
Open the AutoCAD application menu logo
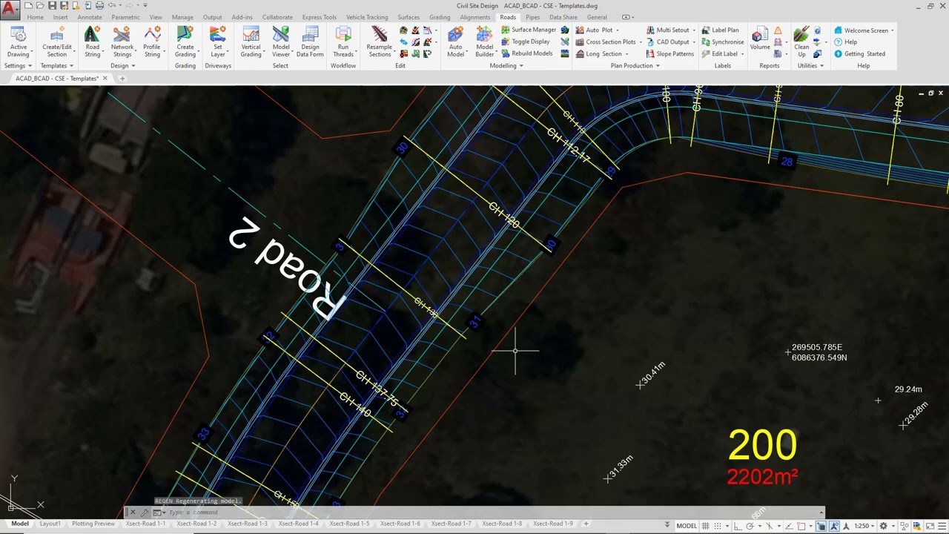(10, 10)
